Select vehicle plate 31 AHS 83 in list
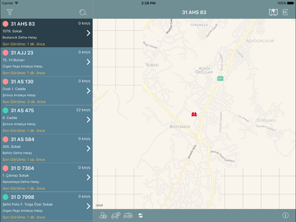The image size is (296, 222). 23,24
